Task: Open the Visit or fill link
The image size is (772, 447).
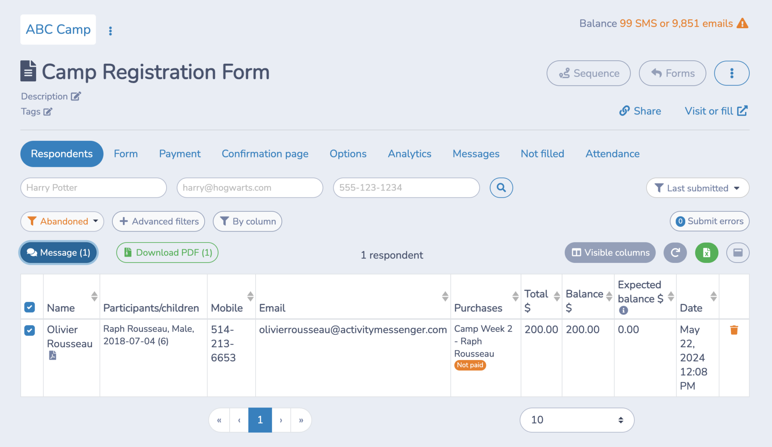Action: [716, 111]
